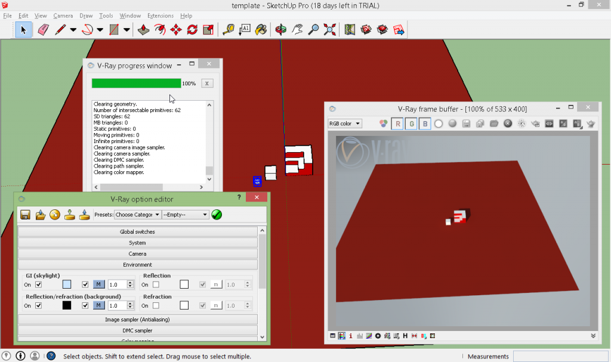The width and height of the screenshot is (611, 362).
Task: Choose the Tape Measure tool
Action: pyautogui.click(x=229, y=29)
